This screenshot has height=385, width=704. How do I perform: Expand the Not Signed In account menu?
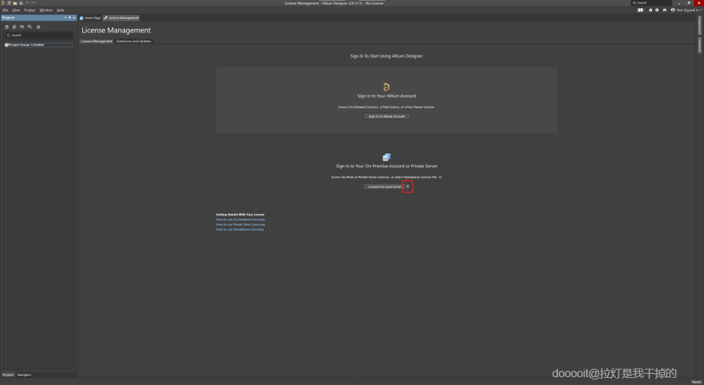687,10
